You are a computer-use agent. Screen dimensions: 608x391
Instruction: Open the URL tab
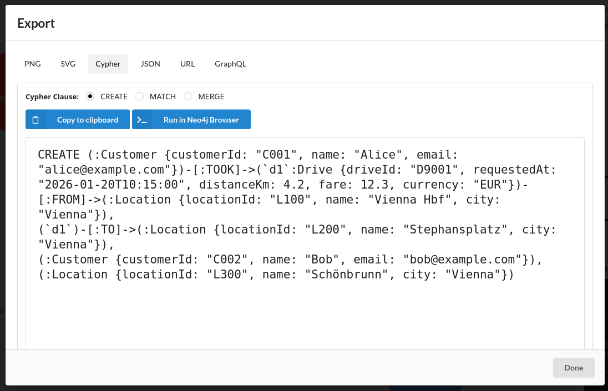tap(188, 64)
